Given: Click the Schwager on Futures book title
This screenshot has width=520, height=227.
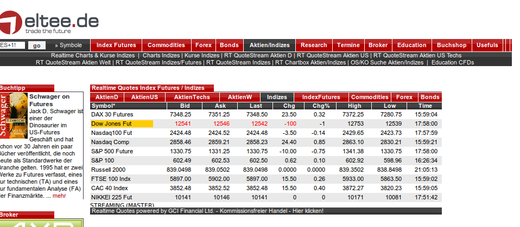Looking at the screenshot, I should [49, 100].
